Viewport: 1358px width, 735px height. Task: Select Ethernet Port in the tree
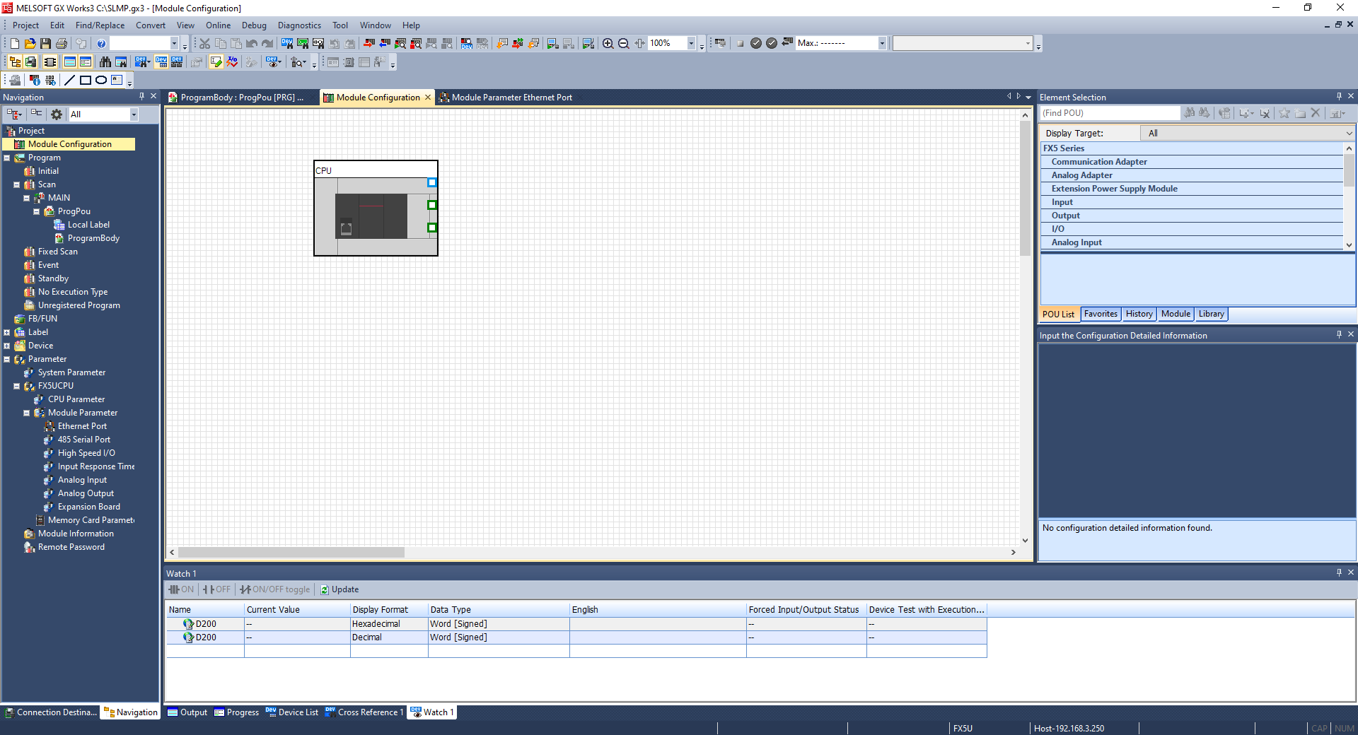[82, 426]
